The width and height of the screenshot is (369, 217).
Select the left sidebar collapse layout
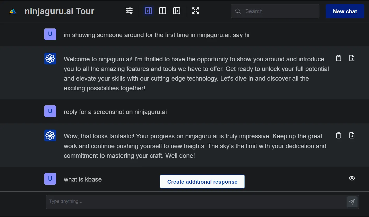(177, 11)
